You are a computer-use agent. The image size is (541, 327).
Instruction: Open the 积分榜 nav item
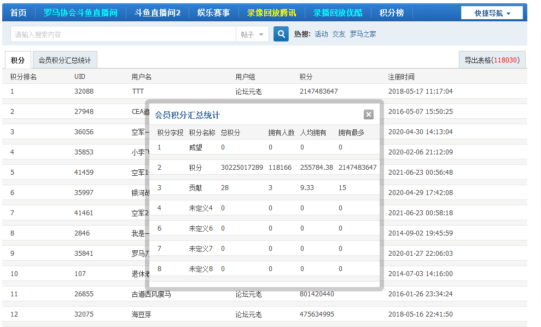[392, 13]
